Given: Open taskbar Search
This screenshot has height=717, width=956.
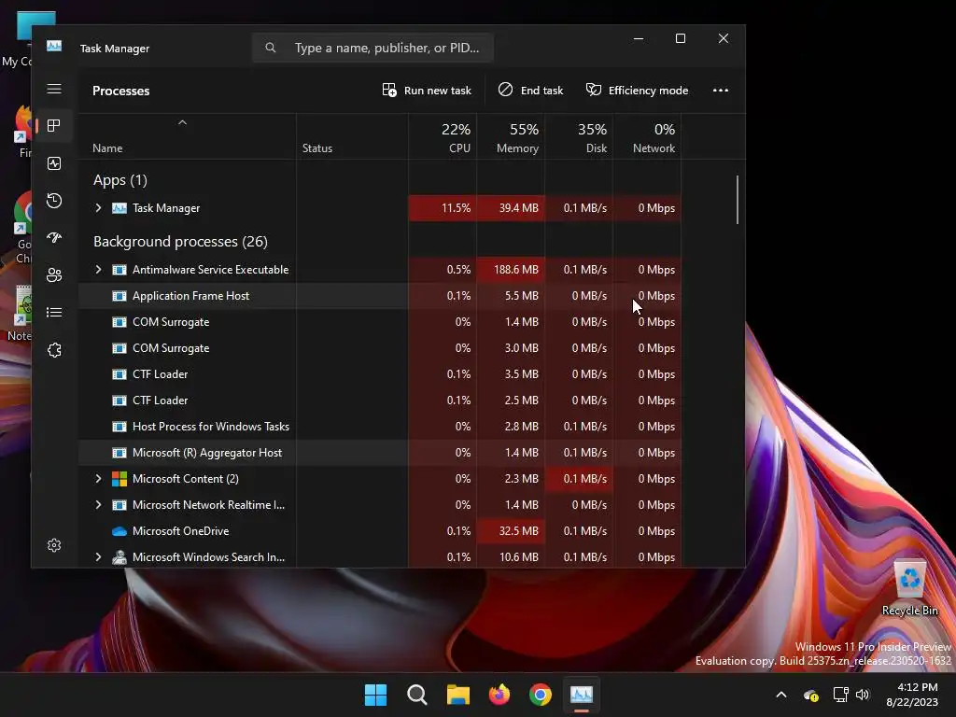Looking at the screenshot, I should pyautogui.click(x=417, y=695).
